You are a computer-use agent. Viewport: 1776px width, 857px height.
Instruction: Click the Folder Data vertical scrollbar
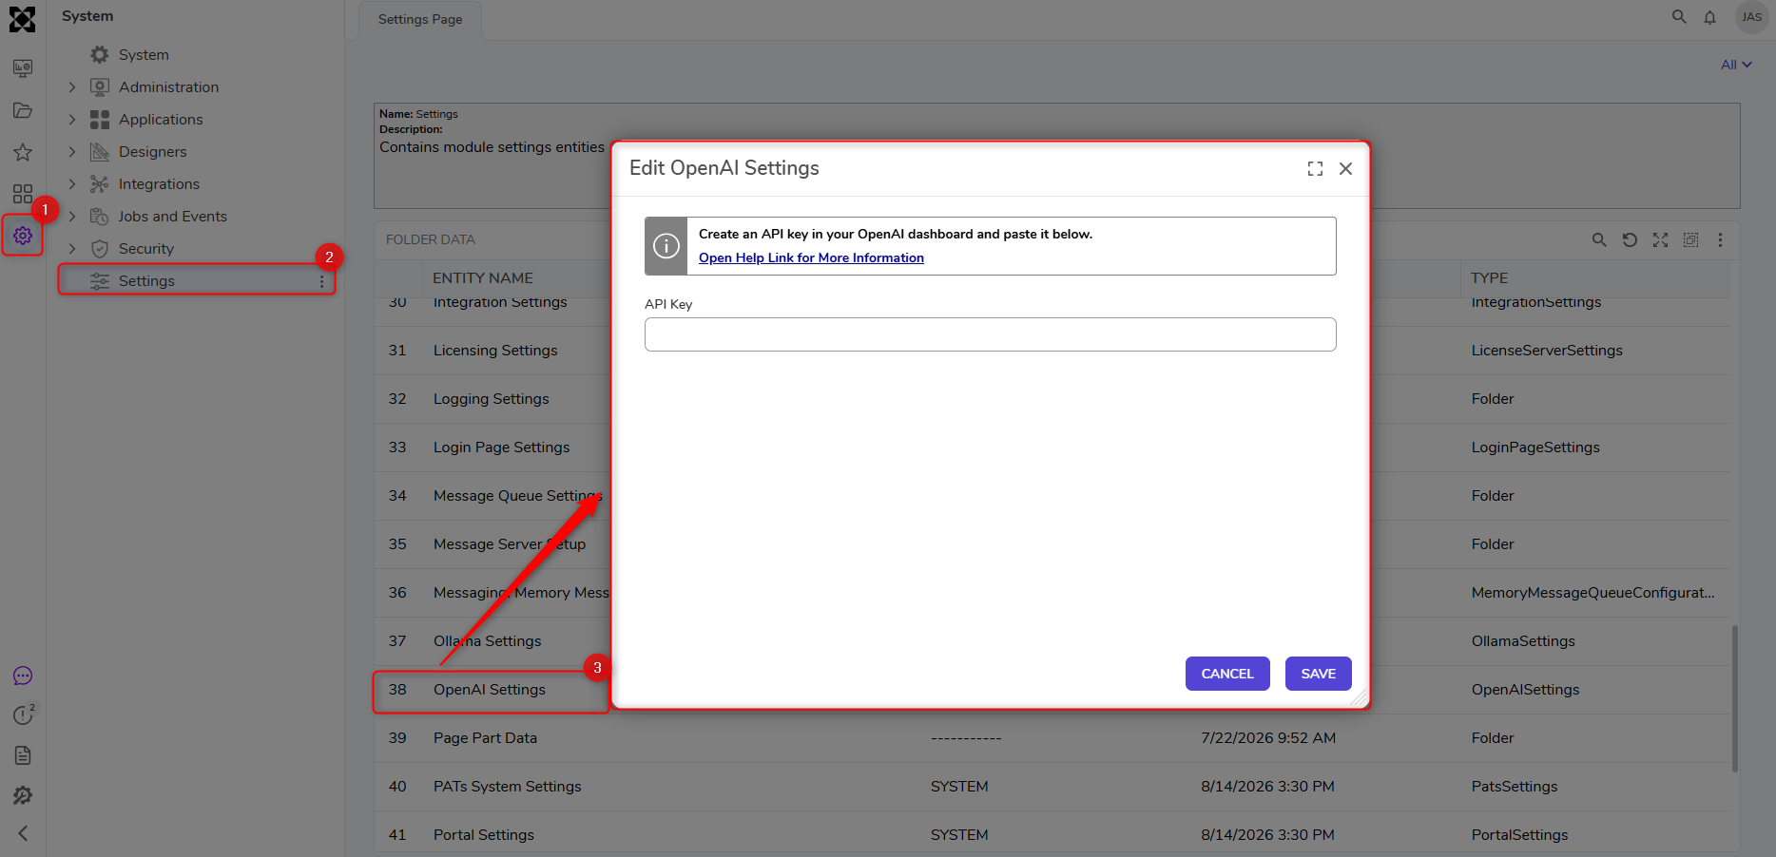1735,698
